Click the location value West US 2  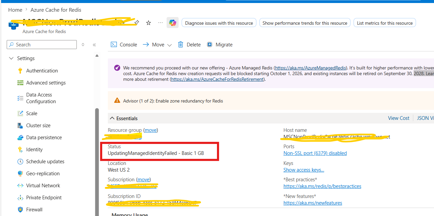(x=119, y=170)
